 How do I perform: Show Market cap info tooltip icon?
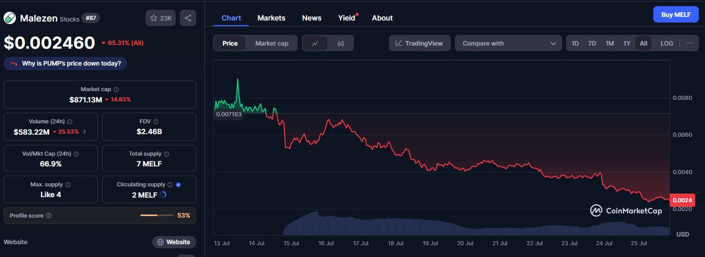tap(116, 89)
